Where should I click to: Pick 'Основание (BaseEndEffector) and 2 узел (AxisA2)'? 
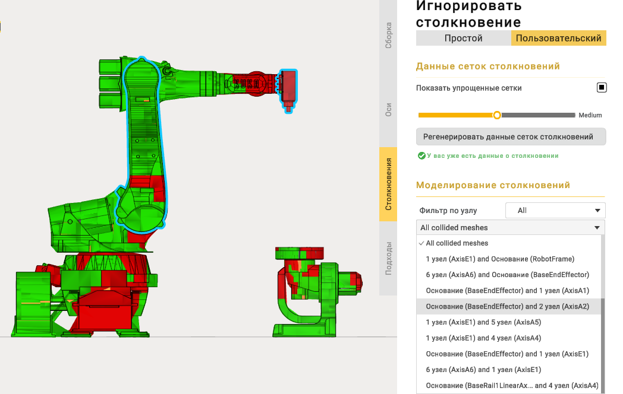507,306
